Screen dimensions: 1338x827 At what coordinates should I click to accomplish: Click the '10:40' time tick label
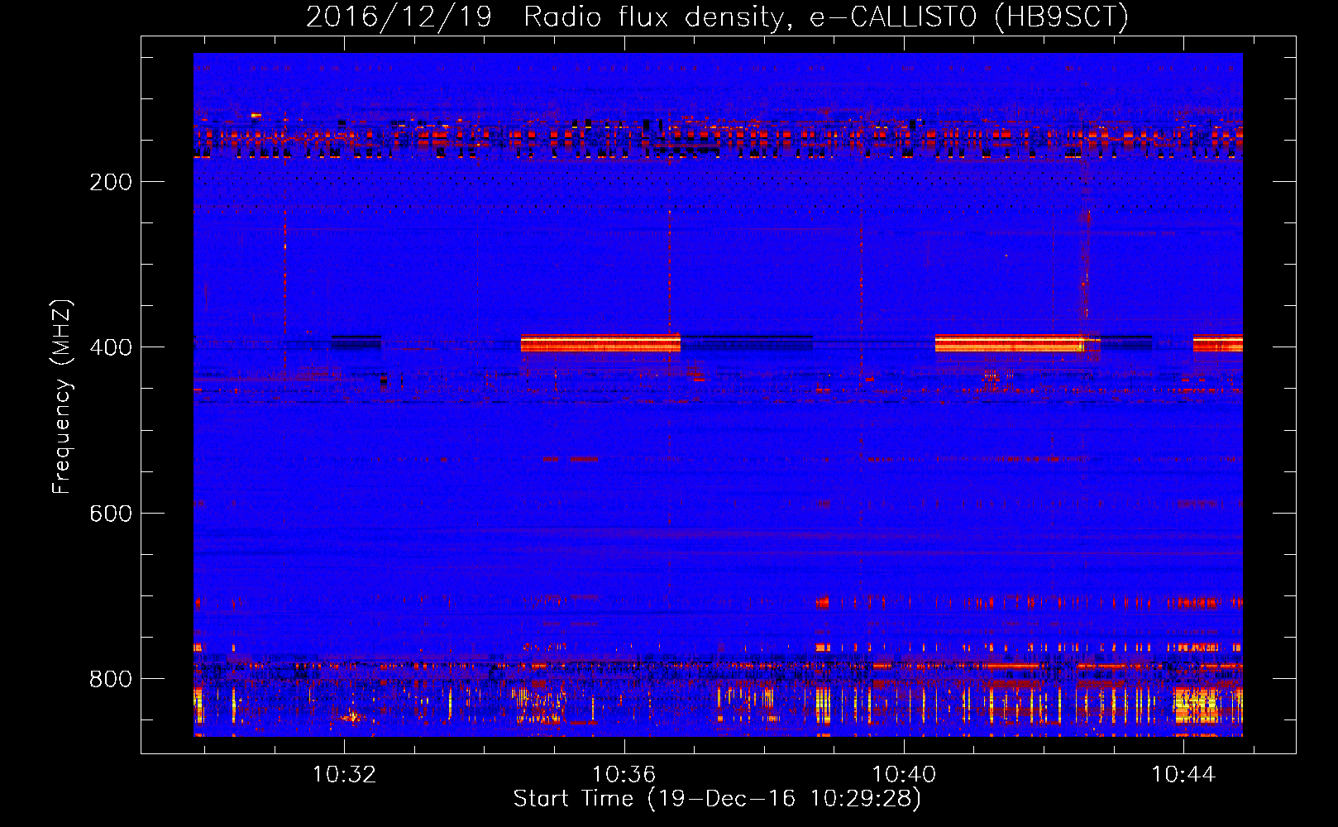click(904, 774)
